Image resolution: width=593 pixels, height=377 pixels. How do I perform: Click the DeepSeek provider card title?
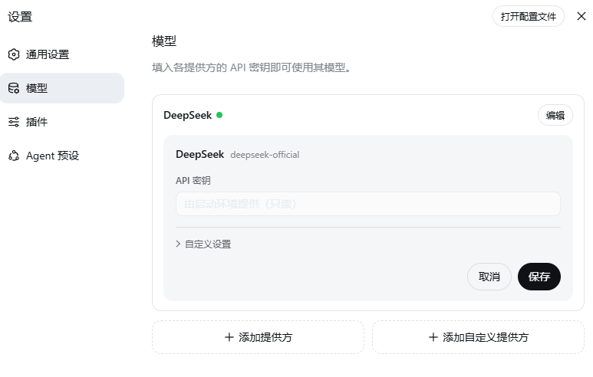[188, 115]
